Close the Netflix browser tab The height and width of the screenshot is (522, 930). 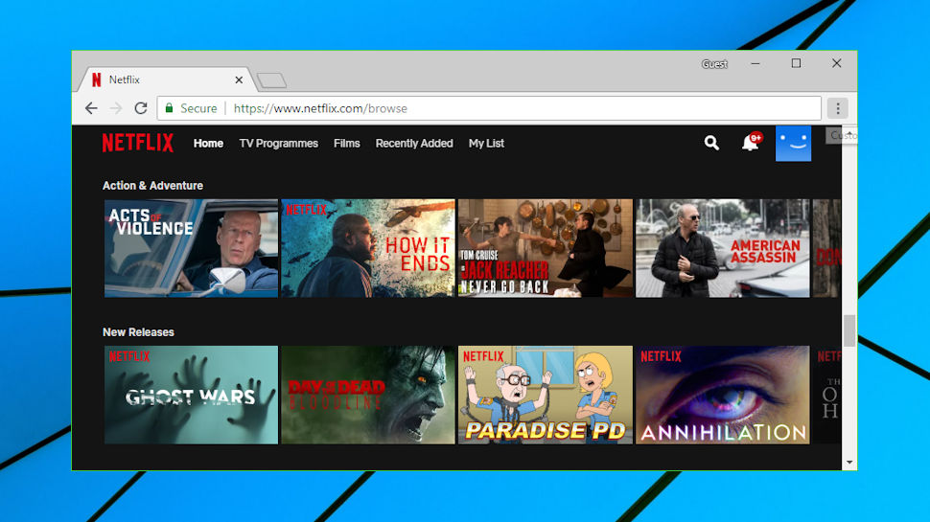point(239,79)
